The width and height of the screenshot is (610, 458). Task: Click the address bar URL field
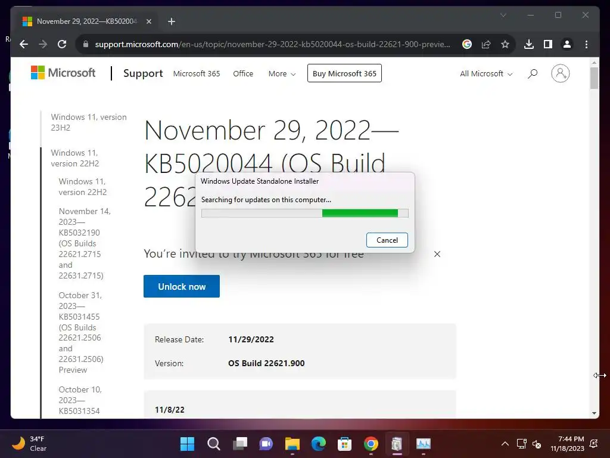272,44
